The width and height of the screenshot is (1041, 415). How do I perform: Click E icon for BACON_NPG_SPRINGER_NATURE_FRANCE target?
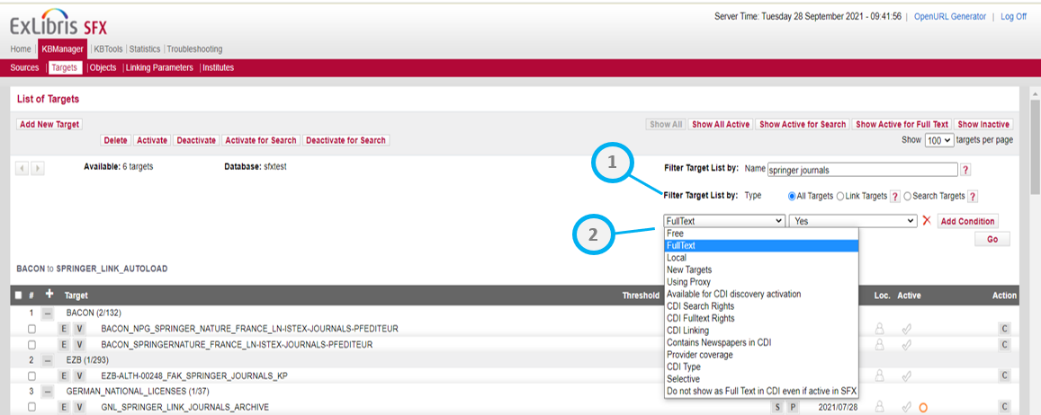click(65, 329)
